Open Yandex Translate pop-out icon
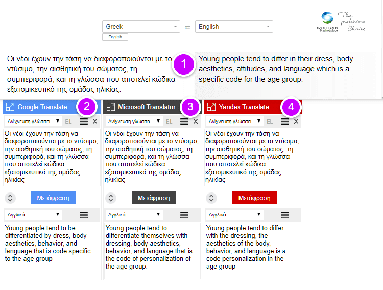The height and width of the screenshot is (290, 383). point(211,107)
